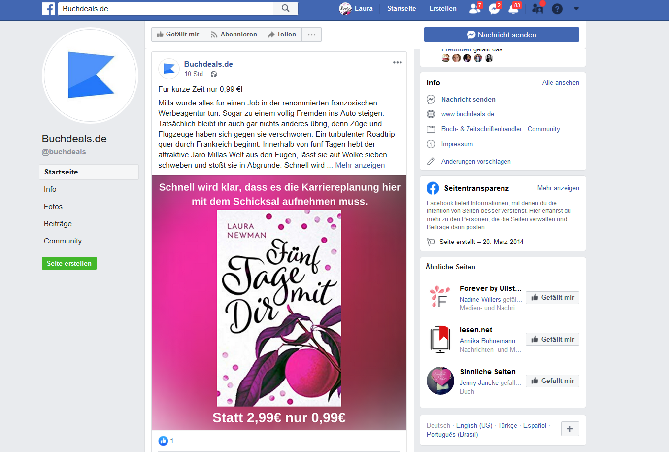Viewport: 669px width, 452px height.
Task: Open post options three-dot menu
Action: pos(398,62)
